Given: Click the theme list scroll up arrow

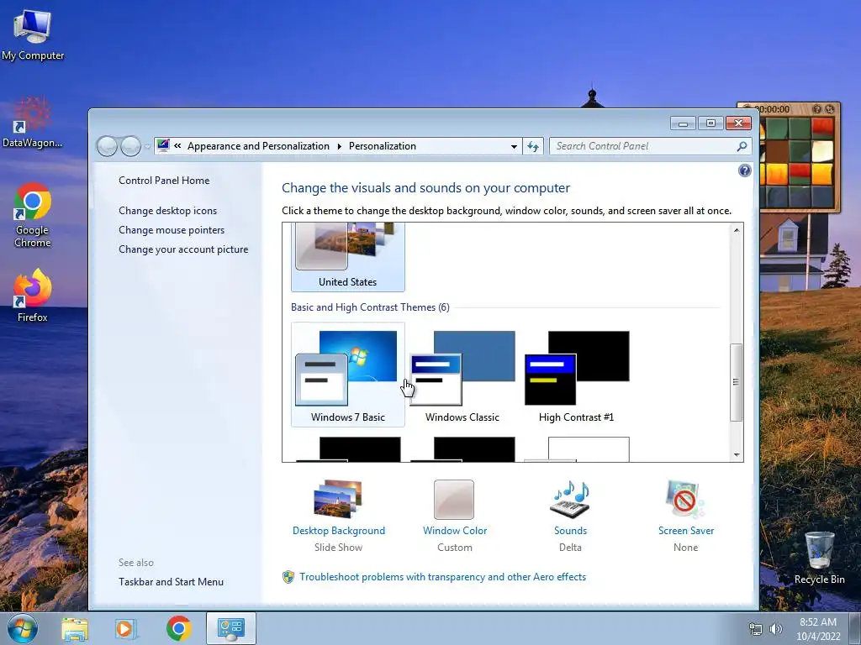Looking at the screenshot, I should [x=737, y=230].
